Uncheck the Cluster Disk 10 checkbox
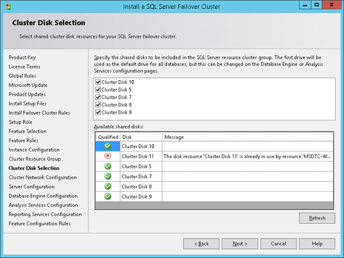This screenshot has width=344, height=258. (98, 82)
